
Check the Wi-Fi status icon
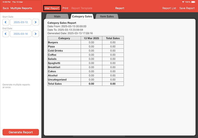[183, 2]
